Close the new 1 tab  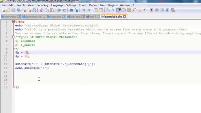(x=98, y=17)
